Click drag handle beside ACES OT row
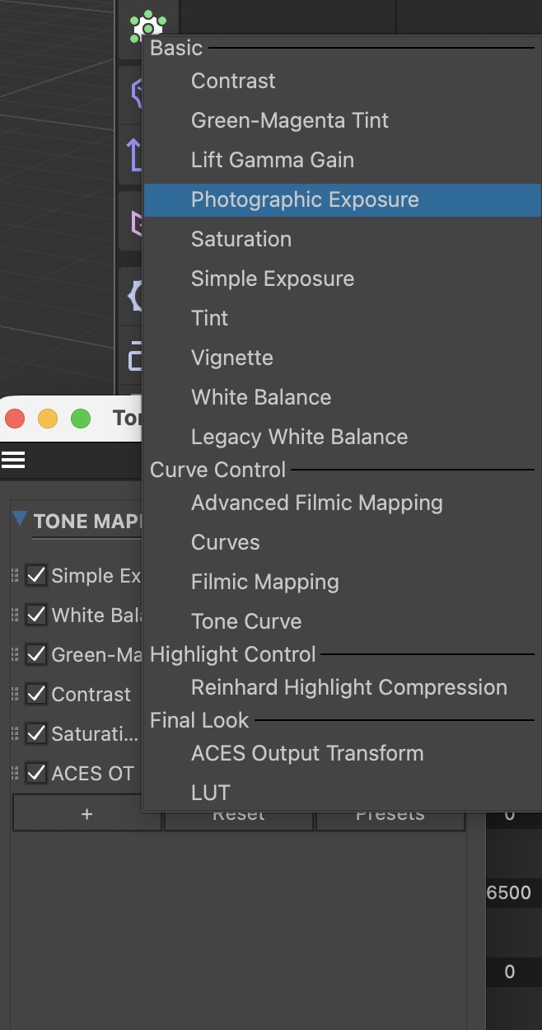This screenshot has width=542, height=1030. pyautogui.click(x=15, y=773)
